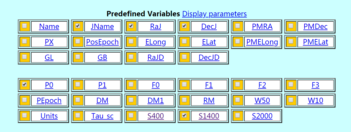Click the RaJD link
Screen dimensions: 351x132
[156, 58]
